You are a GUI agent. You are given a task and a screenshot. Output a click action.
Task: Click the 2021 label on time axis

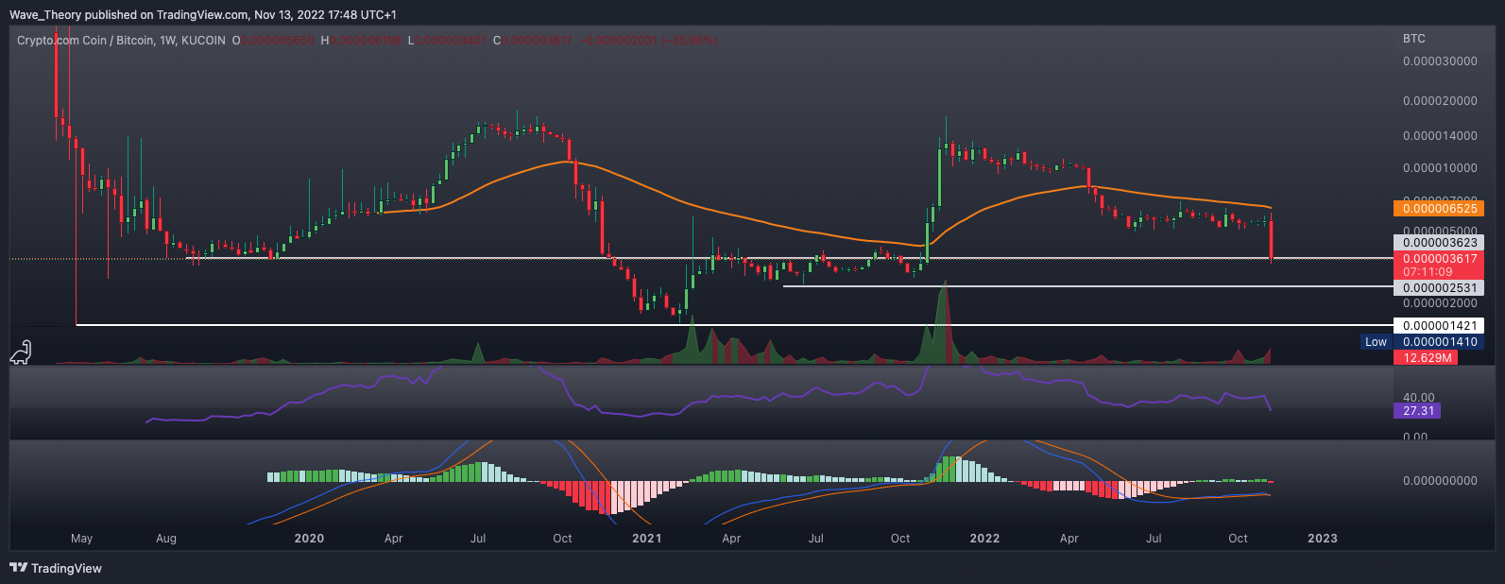pyautogui.click(x=646, y=539)
